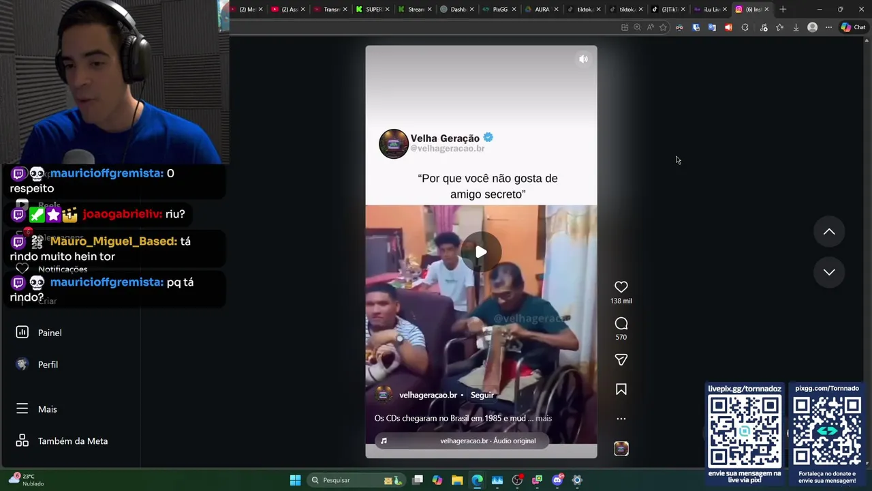This screenshot has height=491, width=872.
Task: Go to previous reel with up chevron
Action: (x=829, y=232)
